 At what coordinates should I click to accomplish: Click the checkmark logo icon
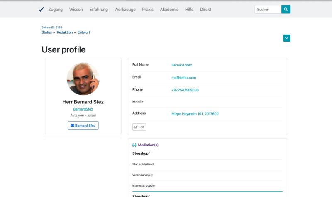tap(41, 9)
